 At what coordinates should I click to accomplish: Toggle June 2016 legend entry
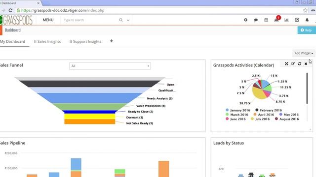coord(236,119)
